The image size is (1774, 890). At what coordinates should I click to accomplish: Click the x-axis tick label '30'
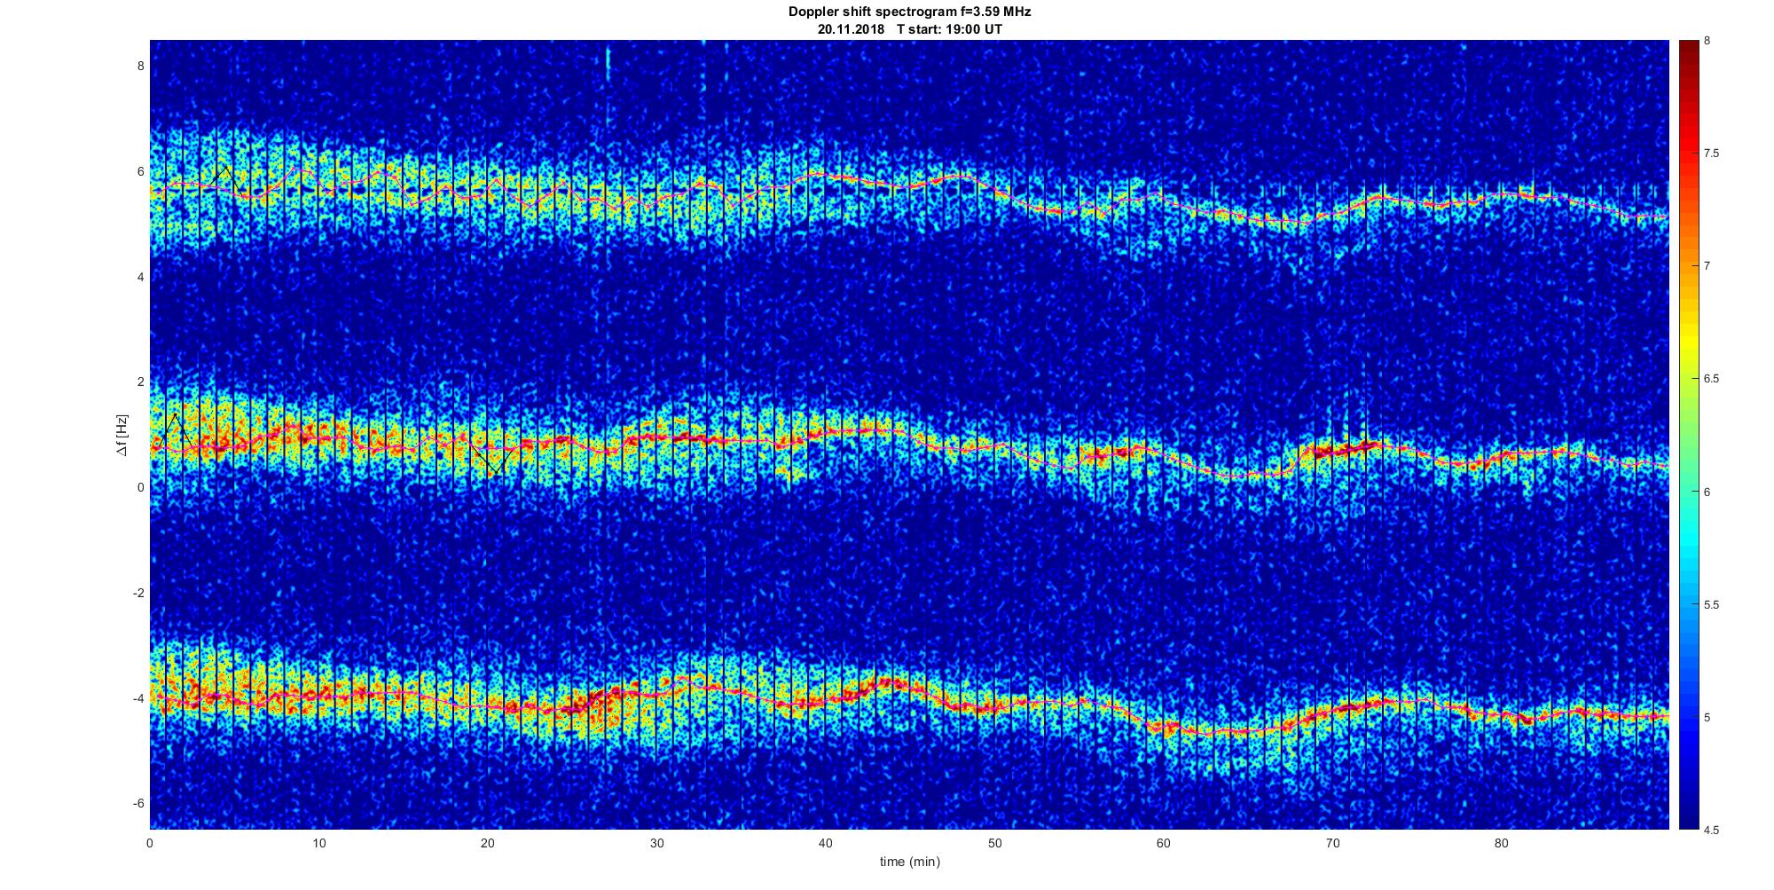coord(656,843)
